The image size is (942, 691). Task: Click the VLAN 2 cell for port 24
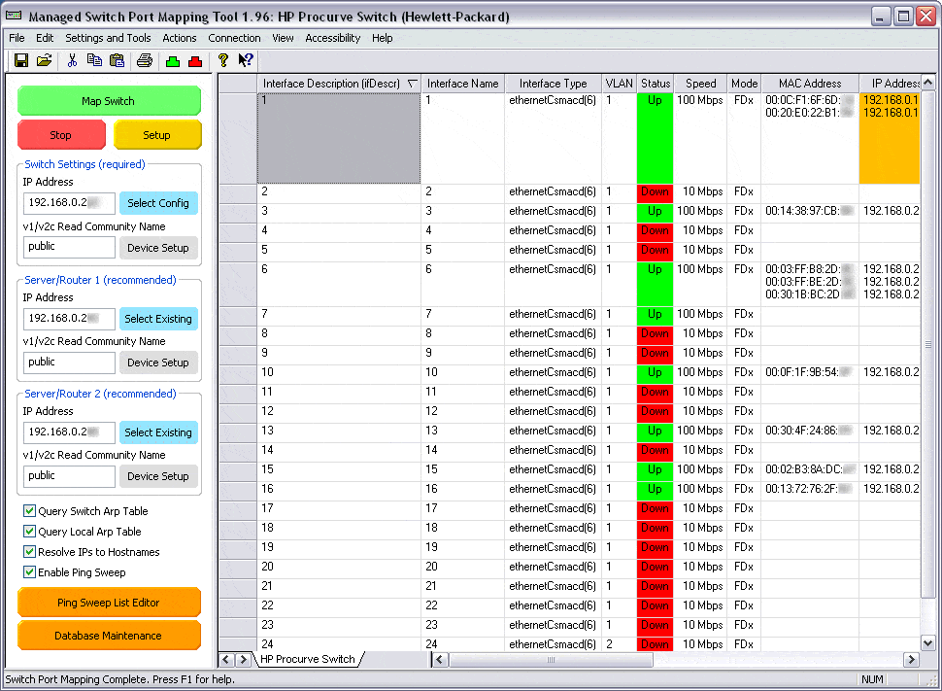(x=619, y=644)
